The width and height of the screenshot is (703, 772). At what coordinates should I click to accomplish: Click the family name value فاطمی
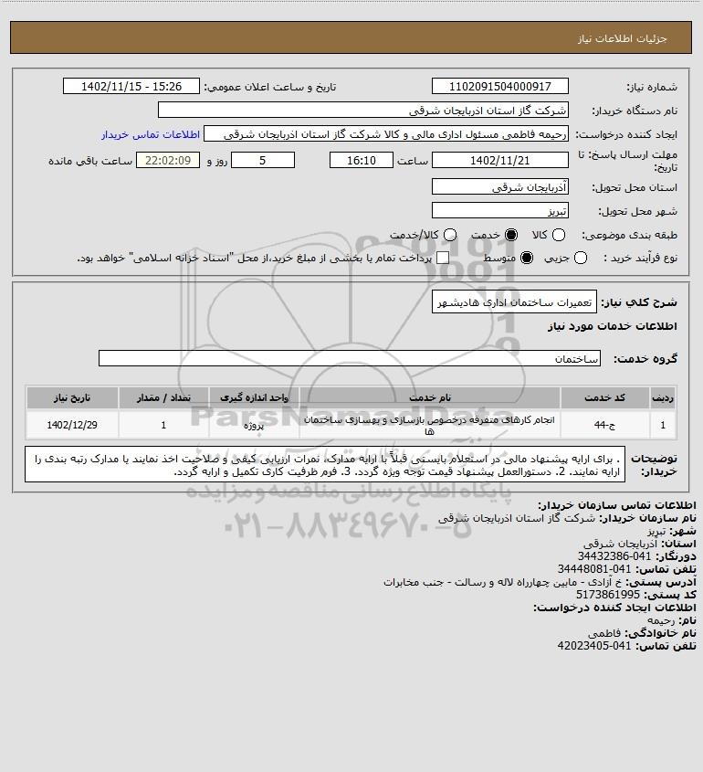click(604, 633)
